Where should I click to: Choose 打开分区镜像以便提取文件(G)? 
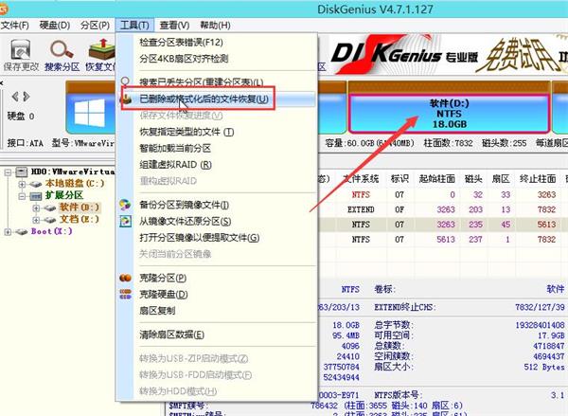pyautogui.click(x=199, y=238)
